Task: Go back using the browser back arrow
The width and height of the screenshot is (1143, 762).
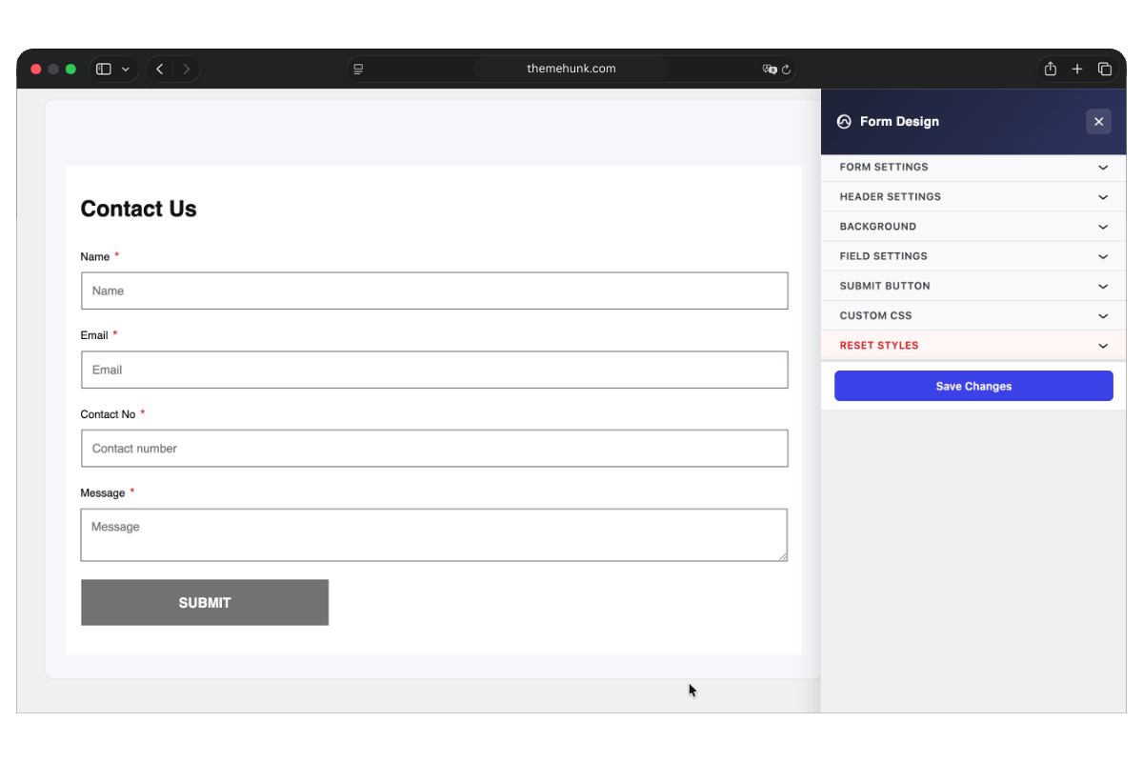Action: pyautogui.click(x=160, y=70)
